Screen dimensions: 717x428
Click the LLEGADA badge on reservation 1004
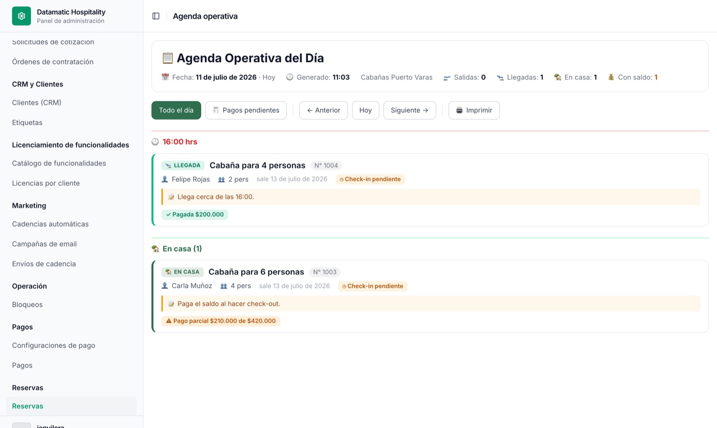click(x=183, y=165)
